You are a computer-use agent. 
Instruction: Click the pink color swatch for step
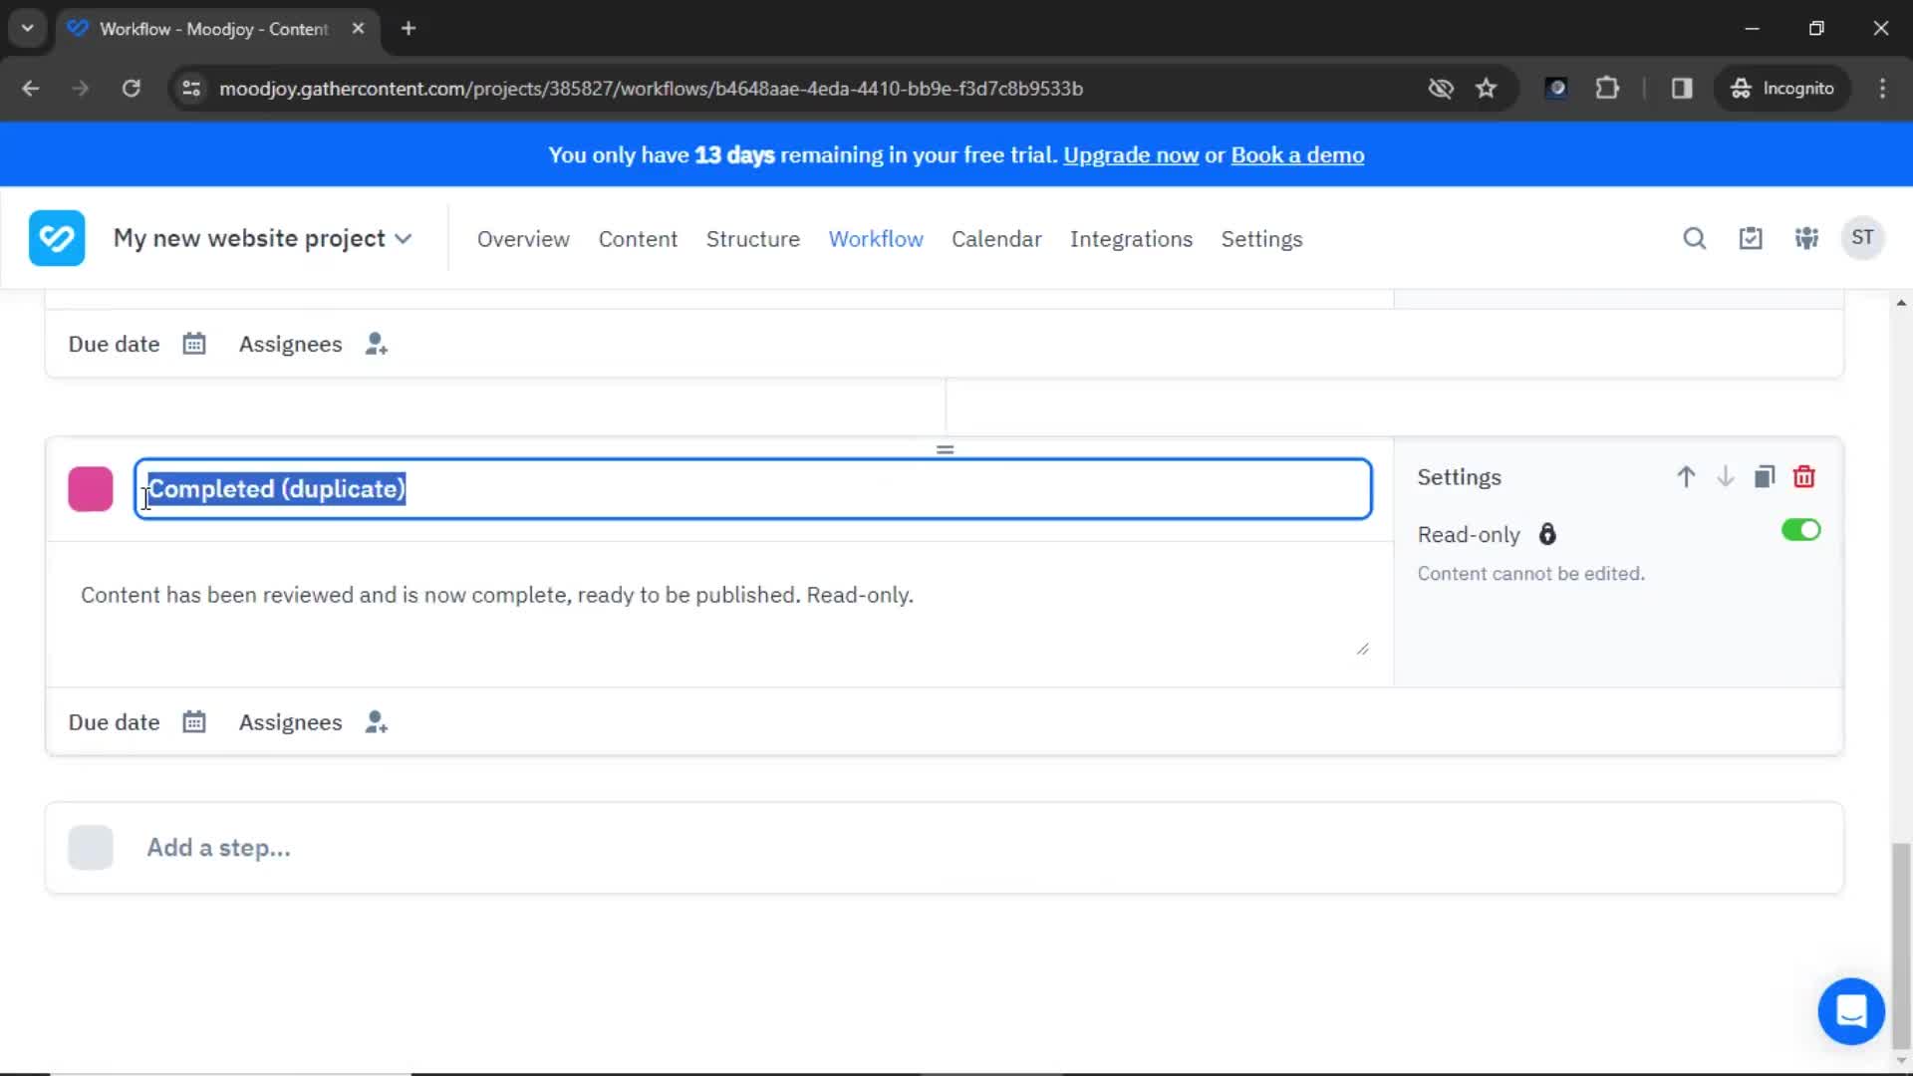[x=91, y=487]
